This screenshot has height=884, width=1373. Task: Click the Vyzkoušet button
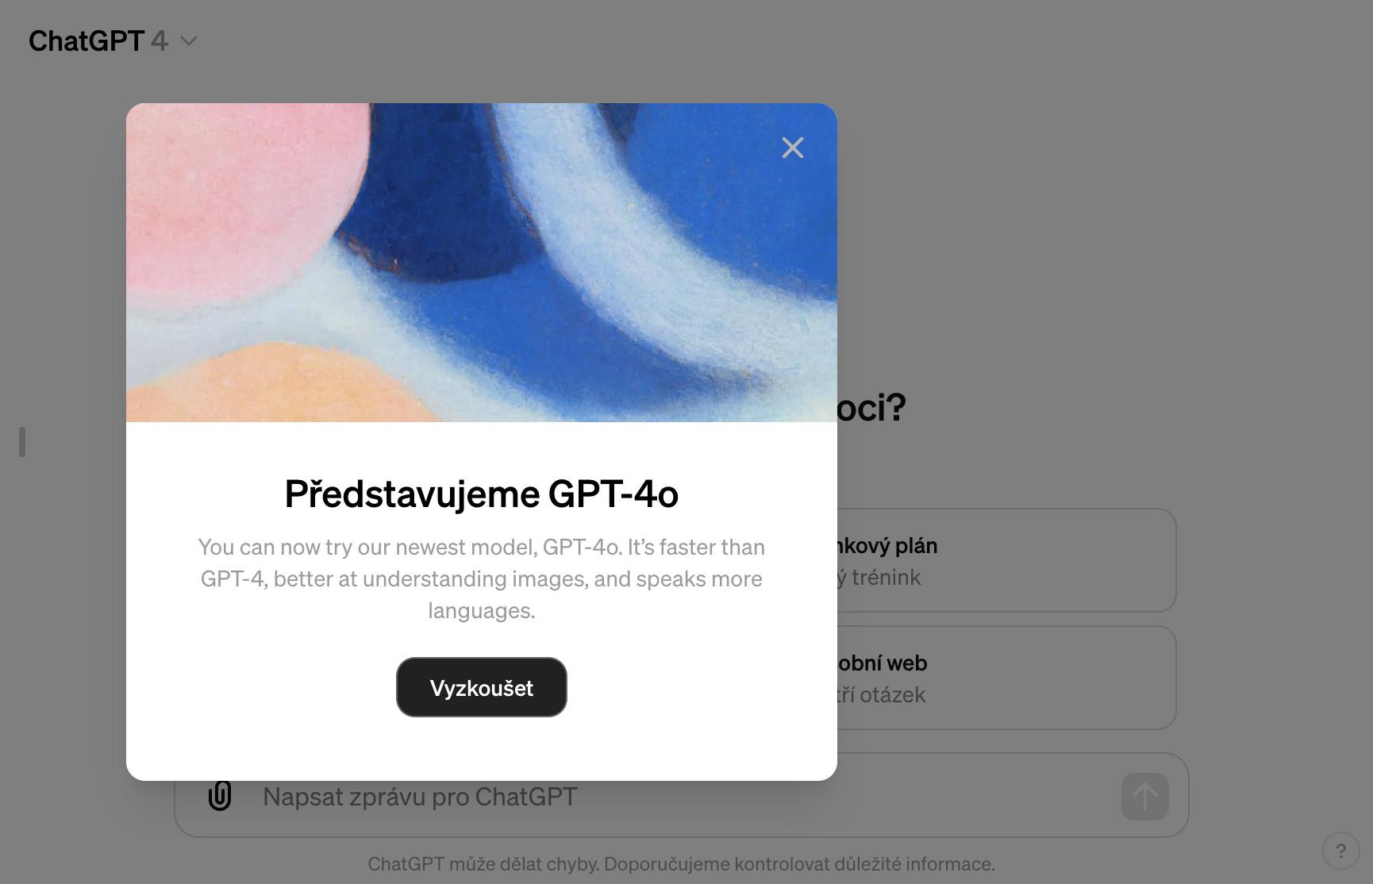482,687
